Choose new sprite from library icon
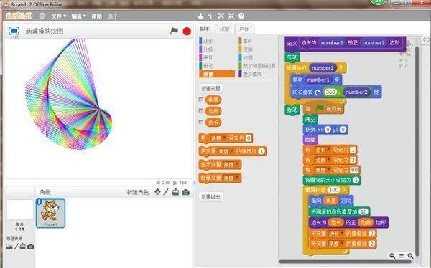This screenshot has width=431, height=268. 157,192
